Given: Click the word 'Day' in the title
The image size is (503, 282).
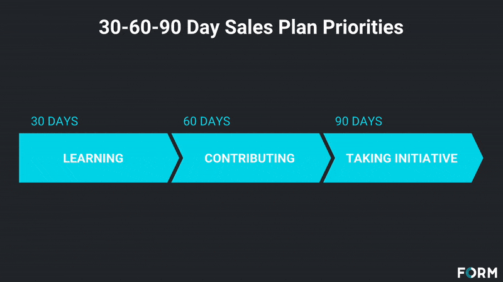Looking at the screenshot, I should (x=203, y=28).
